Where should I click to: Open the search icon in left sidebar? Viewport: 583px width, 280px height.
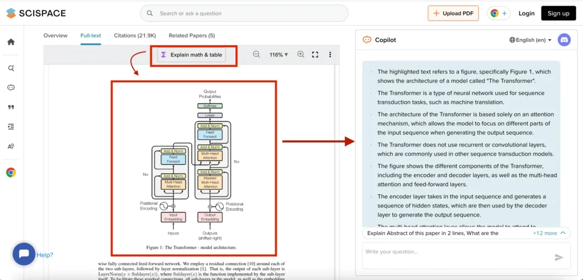(x=11, y=68)
